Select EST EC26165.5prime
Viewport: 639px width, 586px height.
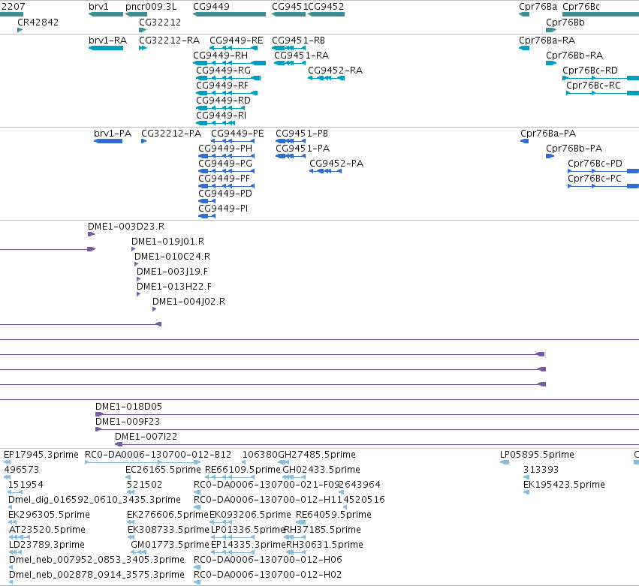(x=163, y=470)
